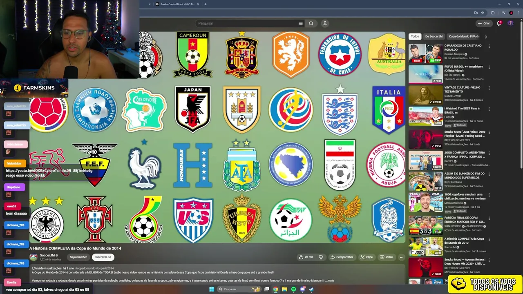Click the Criar button
Viewport: 523px width, 294px height.
click(x=484, y=23)
